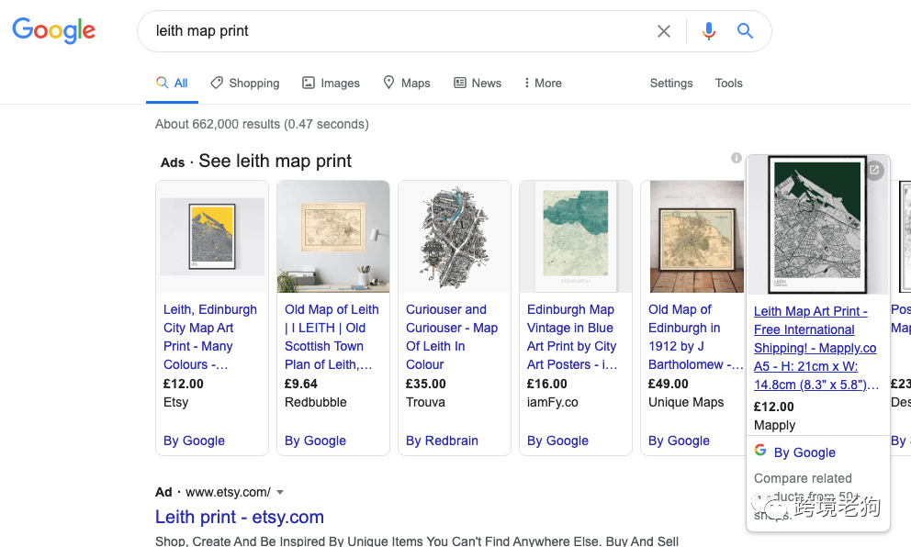This screenshot has height=547, width=911.
Task: Open Leith, Edinburgh City Map Art Print link
Action: [209, 337]
